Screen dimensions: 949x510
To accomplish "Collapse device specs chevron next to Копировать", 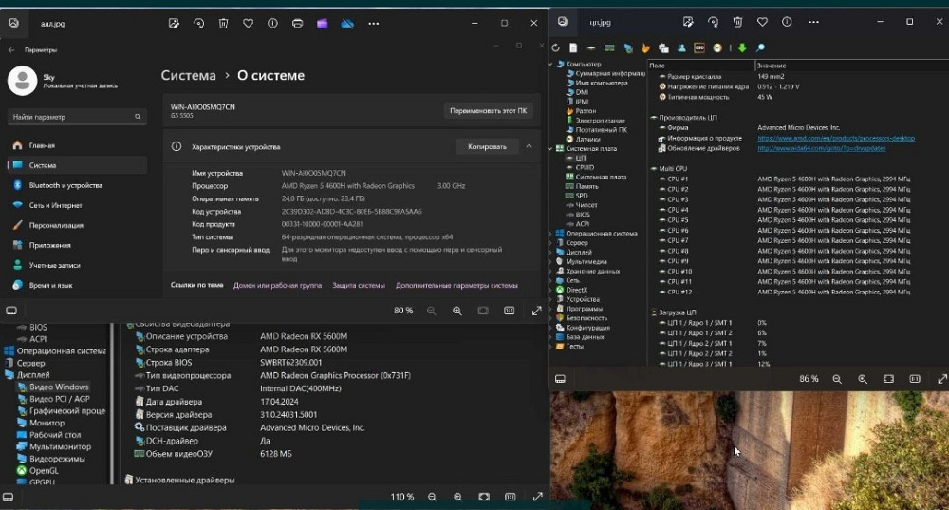I will click(529, 147).
